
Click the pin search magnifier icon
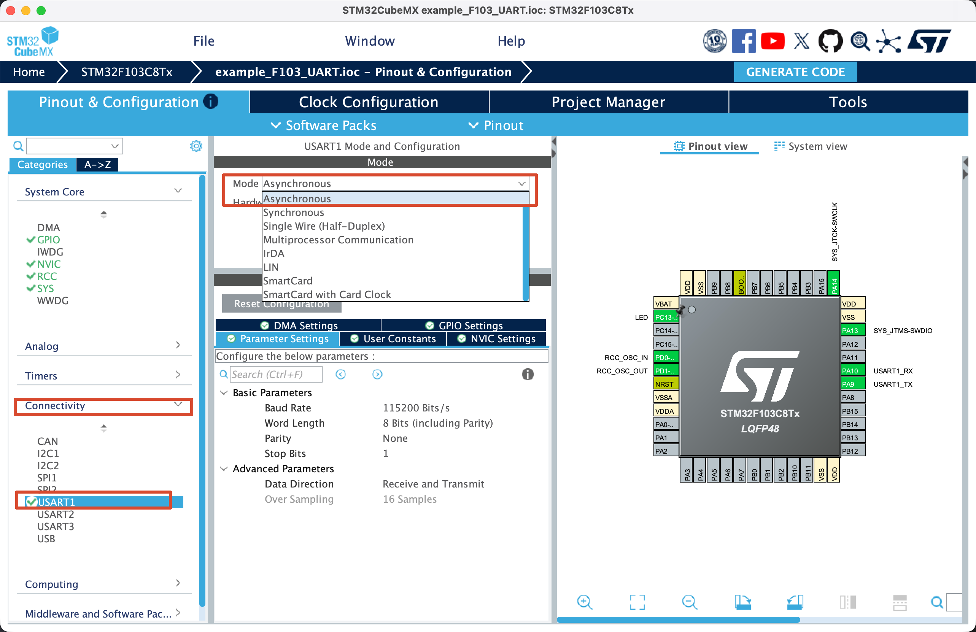point(936,602)
